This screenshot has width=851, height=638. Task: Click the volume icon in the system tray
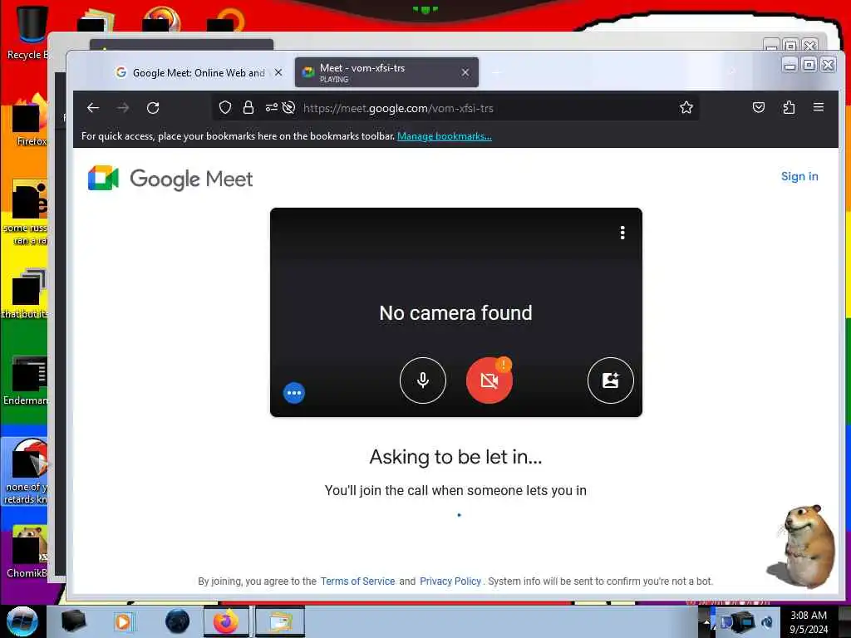point(767,621)
